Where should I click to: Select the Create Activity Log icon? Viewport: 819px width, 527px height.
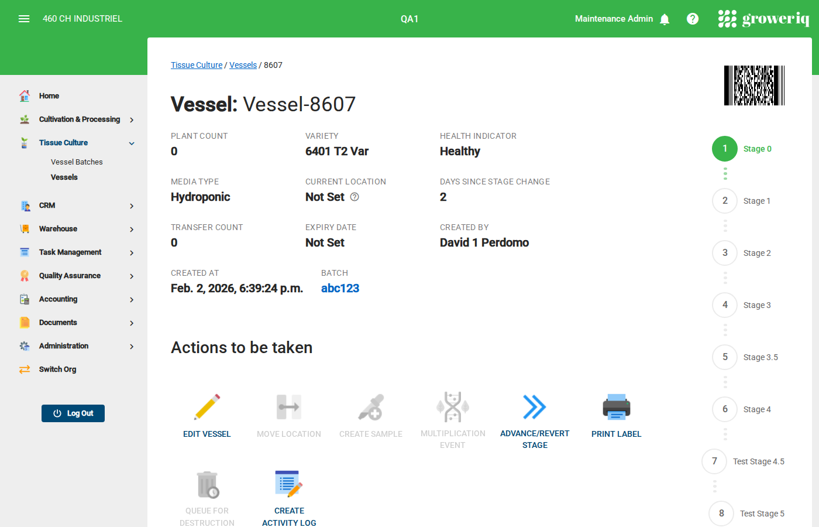pos(289,484)
